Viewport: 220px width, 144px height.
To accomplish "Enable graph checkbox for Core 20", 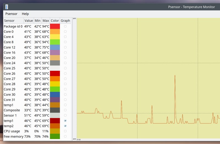I will coord(65,58).
